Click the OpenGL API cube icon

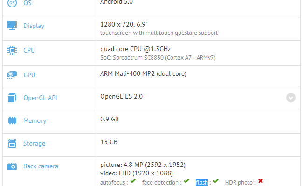(x=12, y=98)
